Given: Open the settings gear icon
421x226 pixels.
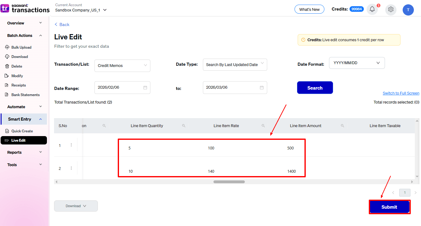Looking at the screenshot, I should [391, 9].
